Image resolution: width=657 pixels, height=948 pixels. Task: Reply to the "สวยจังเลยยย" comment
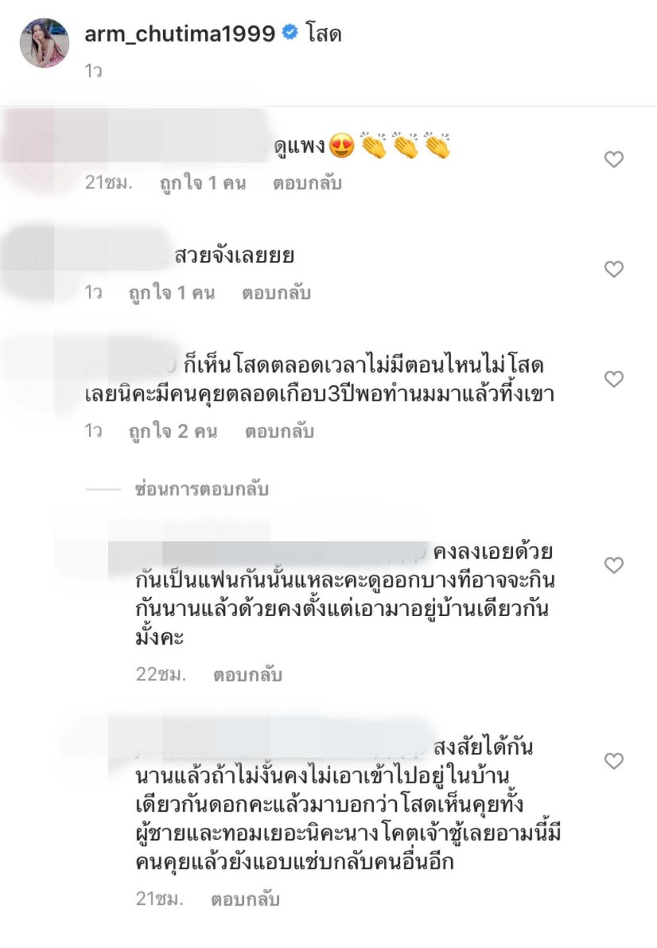276,293
